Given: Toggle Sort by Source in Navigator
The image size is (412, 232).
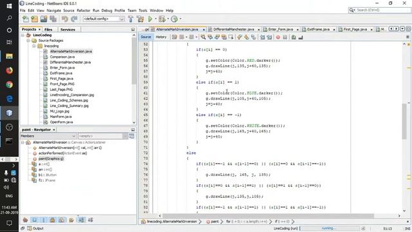Looking at the screenshot, I should click(x=90, y=220).
